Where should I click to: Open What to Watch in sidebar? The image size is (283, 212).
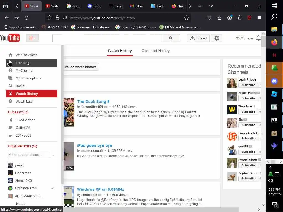(32, 55)
